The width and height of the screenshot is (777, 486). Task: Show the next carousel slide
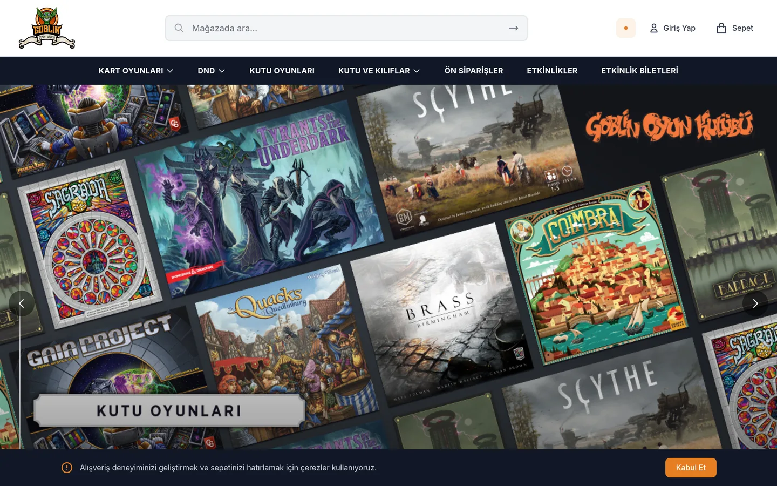[755, 303]
